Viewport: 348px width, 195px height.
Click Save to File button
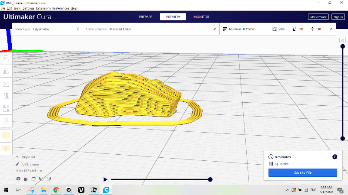tap(303, 172)
